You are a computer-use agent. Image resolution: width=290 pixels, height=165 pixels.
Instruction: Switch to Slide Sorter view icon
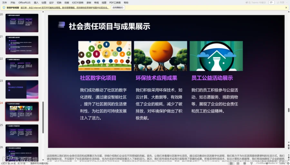(238, 163)
